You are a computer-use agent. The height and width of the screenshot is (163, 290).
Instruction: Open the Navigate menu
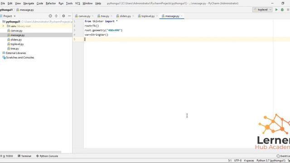(x=29, y=3)
